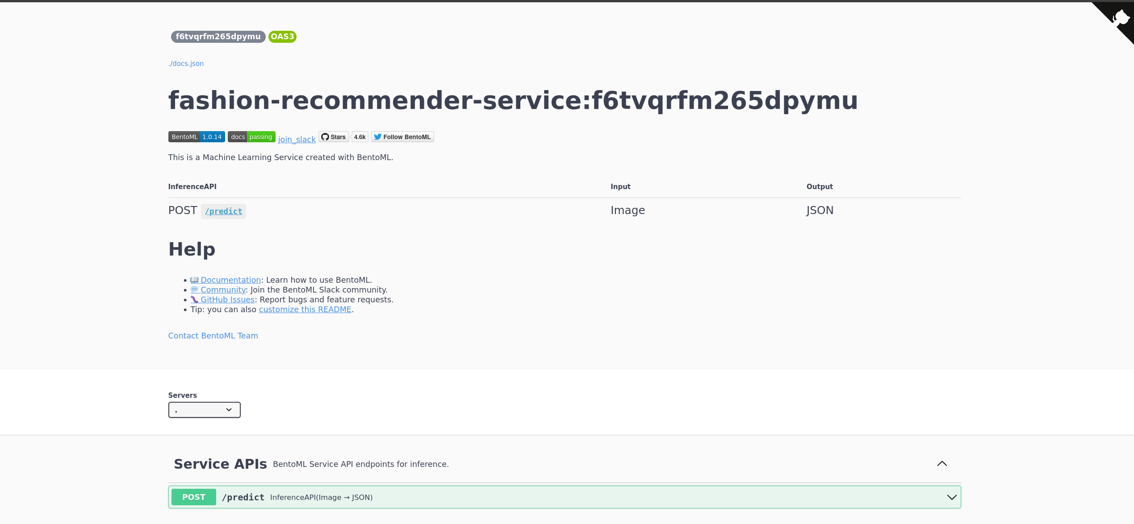Click the join_slack link
The height and width of the screenshot is (524, 1134).
(297, 140)
